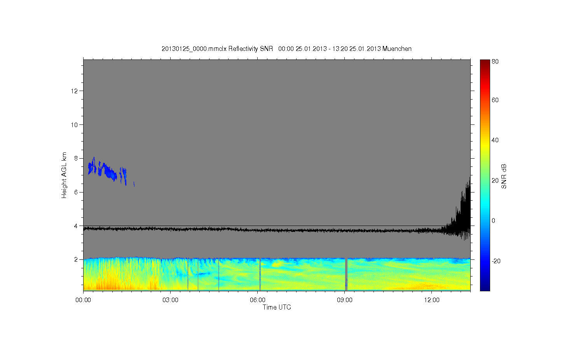Click the 09:00 time axis label

[345, 300]
